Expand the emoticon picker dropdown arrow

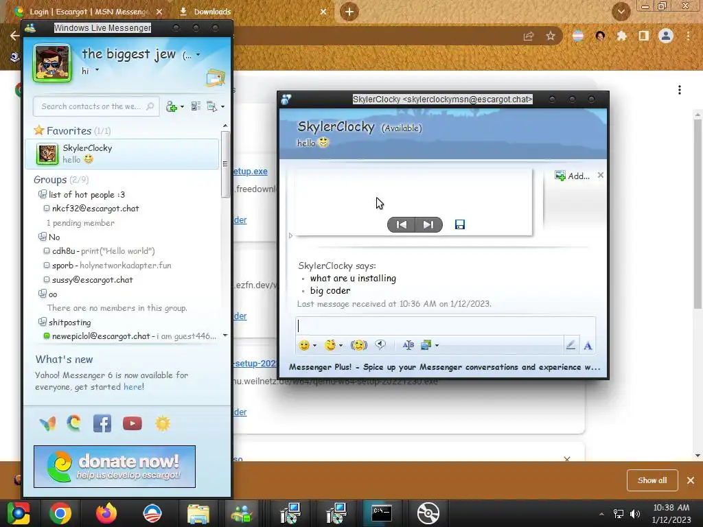pyautogui.click(x=314, y=346)
